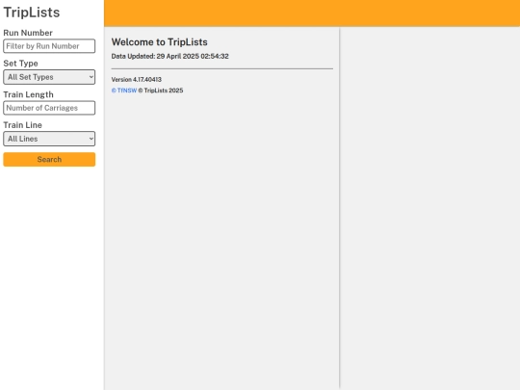Screen dimensions: 520x390
Task: Click the TripLists title heading
Action: click(32, 13)
